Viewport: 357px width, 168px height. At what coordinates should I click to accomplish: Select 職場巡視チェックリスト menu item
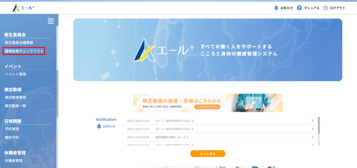click(x=24, y=51)
